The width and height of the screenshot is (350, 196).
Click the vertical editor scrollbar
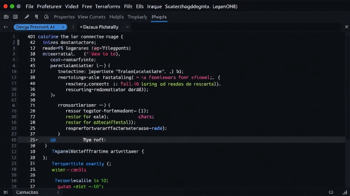348,87
